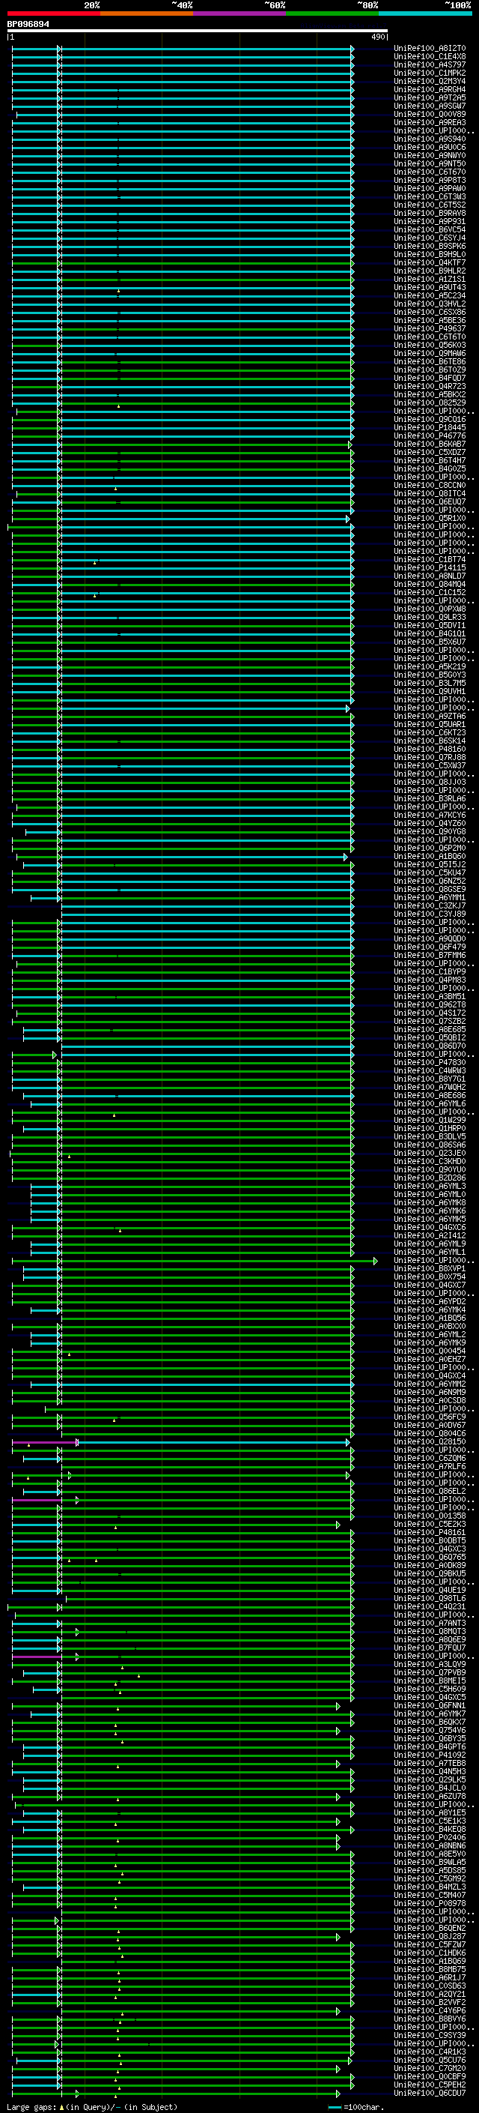Click label UniRef100_Q1HRP0
Viewport: 479px width, 2113px height.
pyautogui.click(x=430, y=1128)
